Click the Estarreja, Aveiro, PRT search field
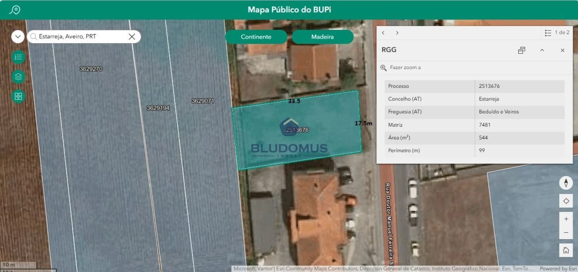578x272 pixels. pos(79,37)
